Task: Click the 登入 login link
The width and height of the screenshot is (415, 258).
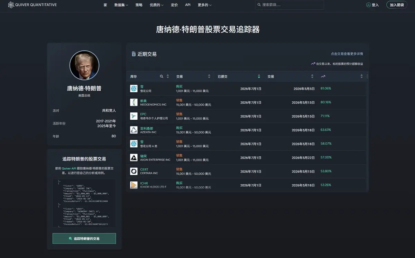Action: coord(375,5)
